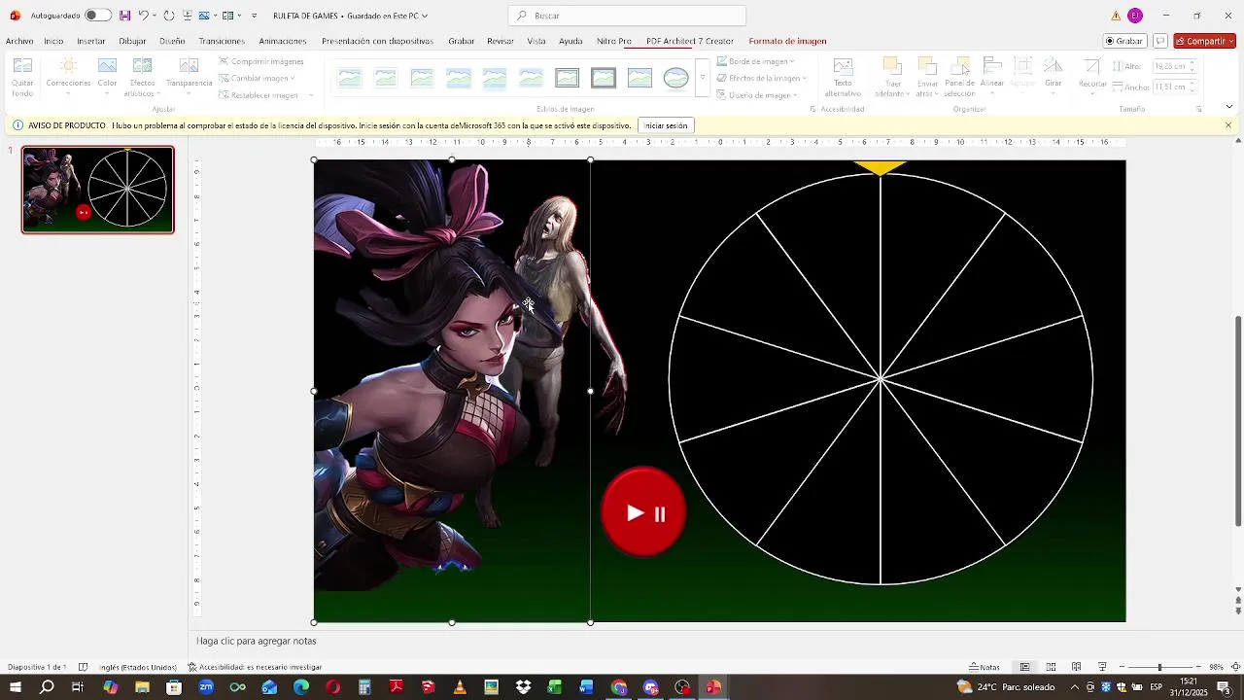Viewport: 1244px width, 700px height.
Task: Start the slide show from the status bar icon
Action: pyautogui.click(x=1102, y=667)
